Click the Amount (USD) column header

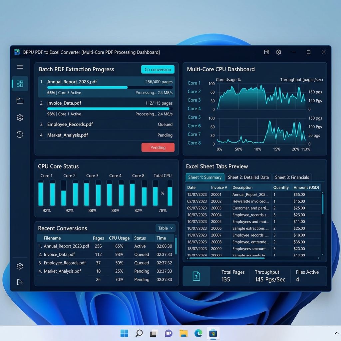(306, 187)
